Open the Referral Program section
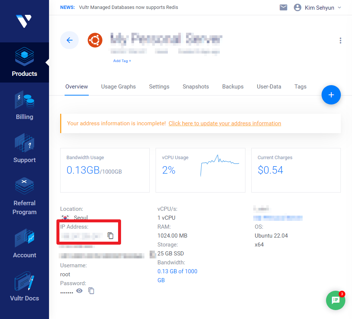 25,196
